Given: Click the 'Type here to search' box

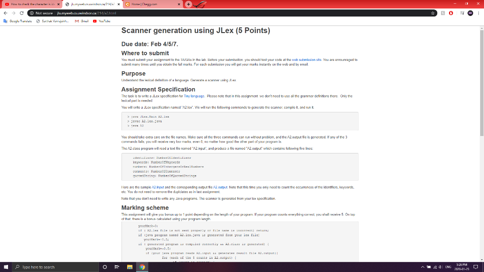Looking at the screenshot, I should 55,267.
